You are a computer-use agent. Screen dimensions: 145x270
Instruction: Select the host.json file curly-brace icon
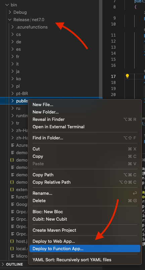tap(12, 241)
